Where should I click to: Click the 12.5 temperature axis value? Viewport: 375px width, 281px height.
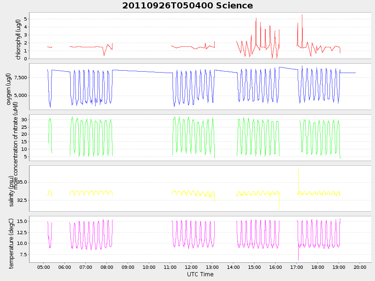click(22, 232)
